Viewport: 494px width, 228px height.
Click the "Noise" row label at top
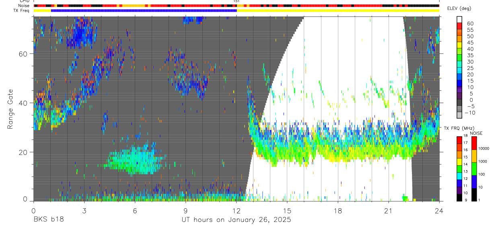click(x=23, y=6)
